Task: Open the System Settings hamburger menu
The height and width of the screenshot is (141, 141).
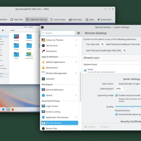Action: pos(79,33)
